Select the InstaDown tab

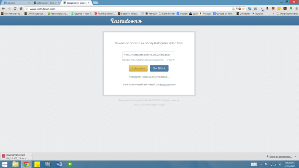click(76, 3)
